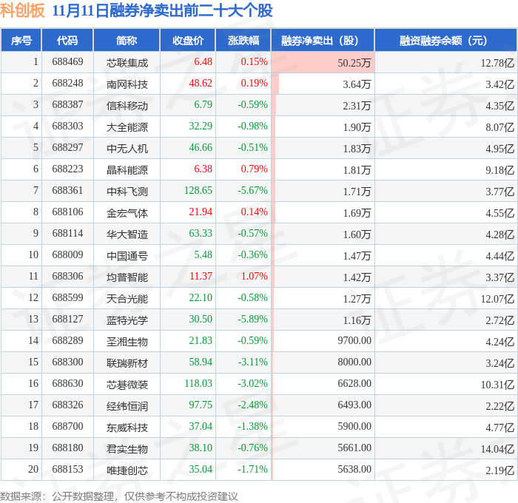518x503 pixels.
Task: Click the 简称 column header
Action: [127, 40]
